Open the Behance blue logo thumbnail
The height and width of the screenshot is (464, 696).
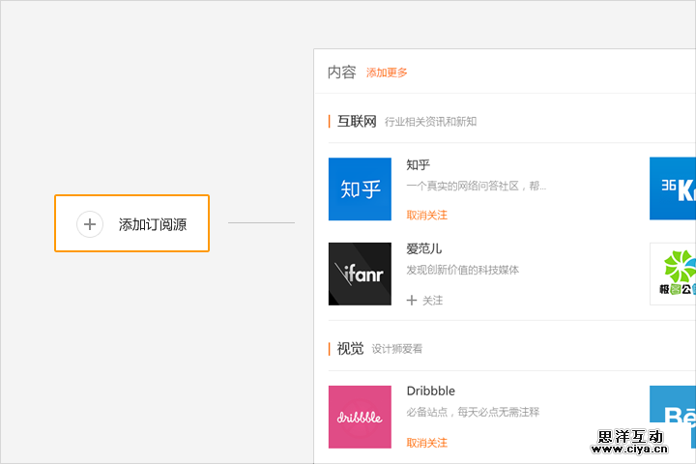point(673,417)
